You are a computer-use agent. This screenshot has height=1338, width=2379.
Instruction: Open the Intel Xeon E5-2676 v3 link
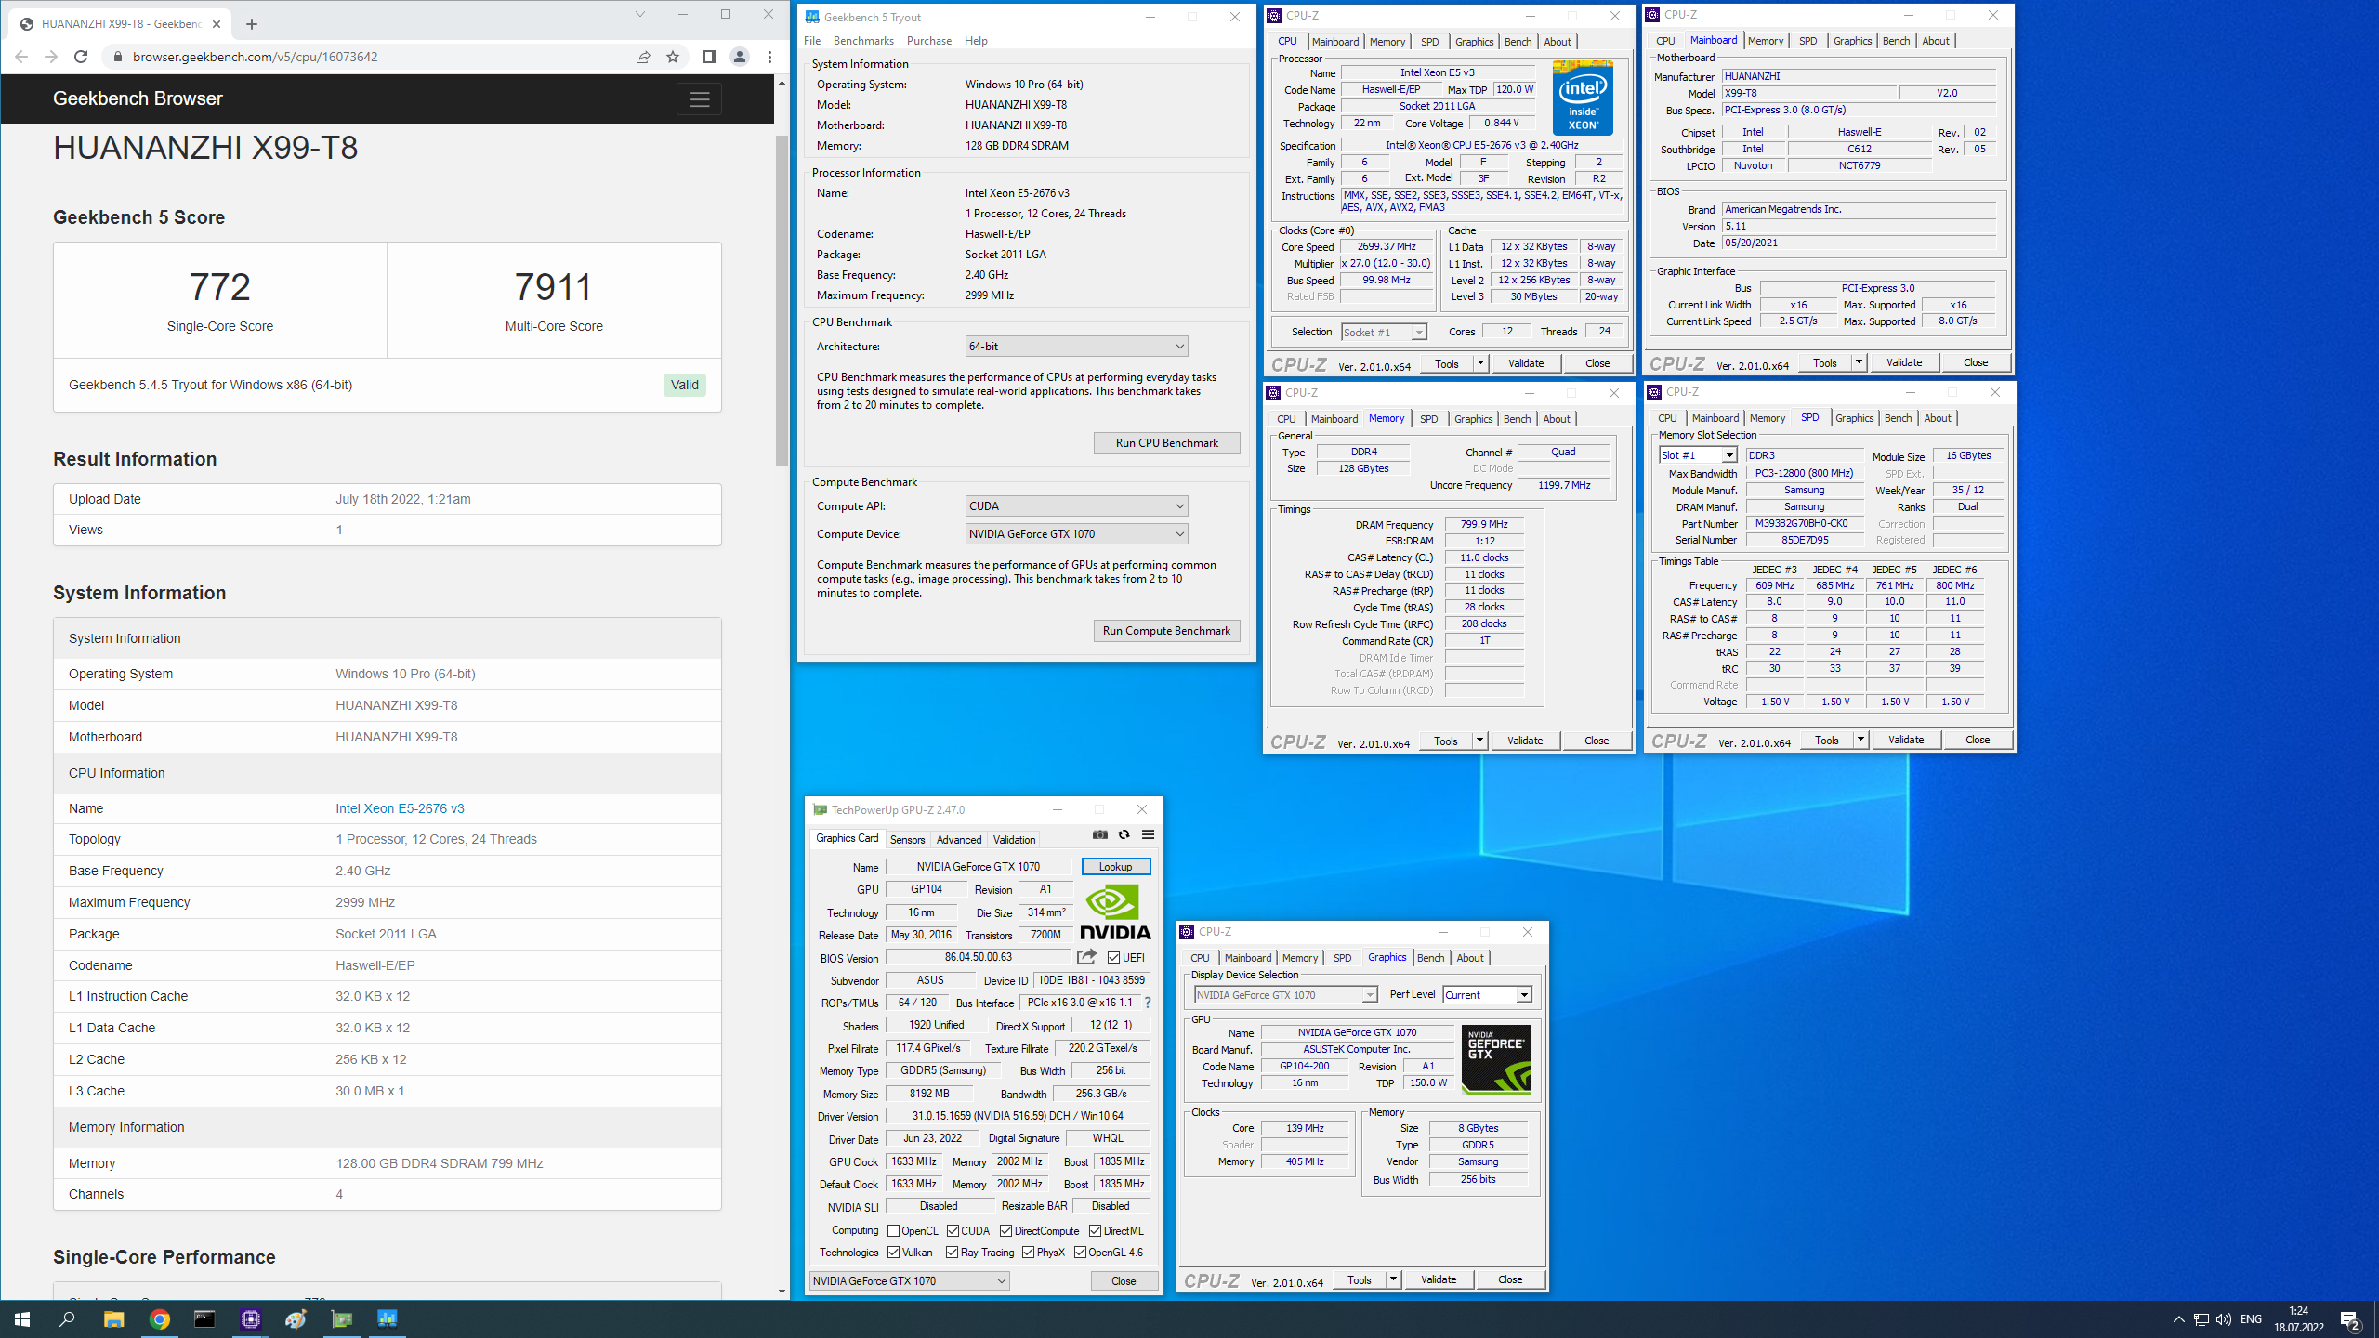400,808
